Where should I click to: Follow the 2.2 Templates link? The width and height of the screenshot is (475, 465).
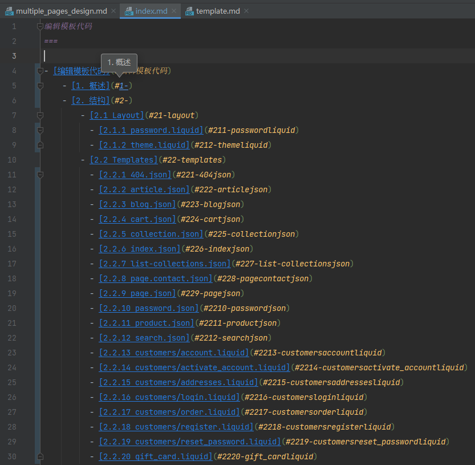(x=123, y=160)
